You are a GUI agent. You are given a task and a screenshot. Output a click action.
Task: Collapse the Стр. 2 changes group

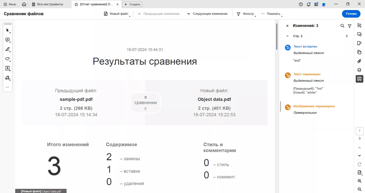(x=288, y=36)
